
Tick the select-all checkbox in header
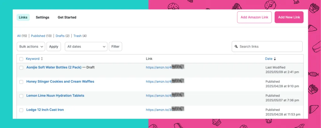[x=21, y=59]
